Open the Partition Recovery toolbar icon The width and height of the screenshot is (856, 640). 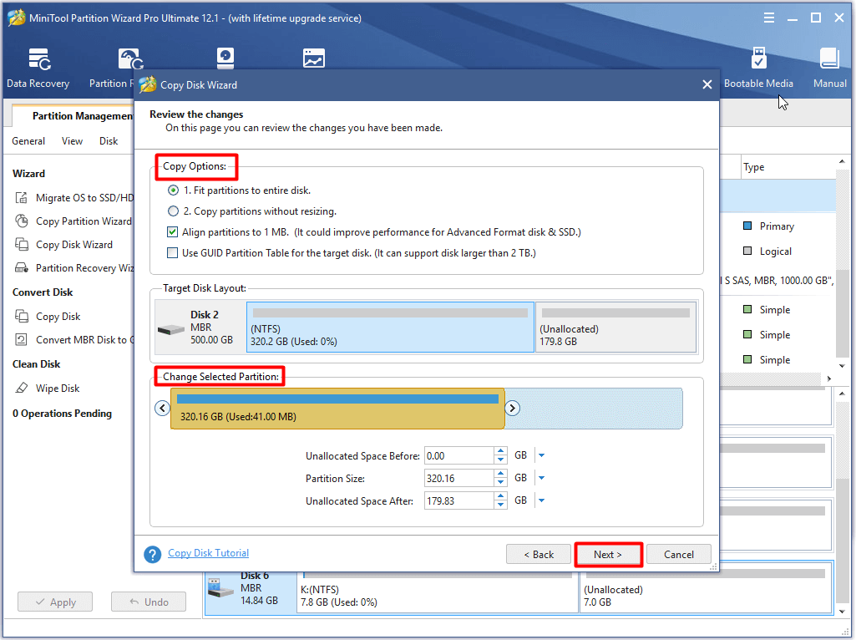[131, 59]
